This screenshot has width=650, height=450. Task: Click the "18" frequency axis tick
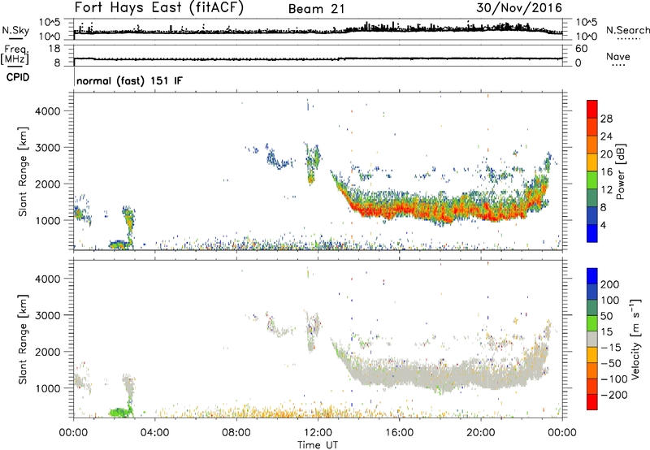point(54,49)
